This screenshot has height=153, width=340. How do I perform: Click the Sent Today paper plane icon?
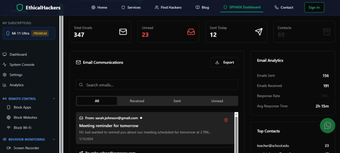[259, 32]
